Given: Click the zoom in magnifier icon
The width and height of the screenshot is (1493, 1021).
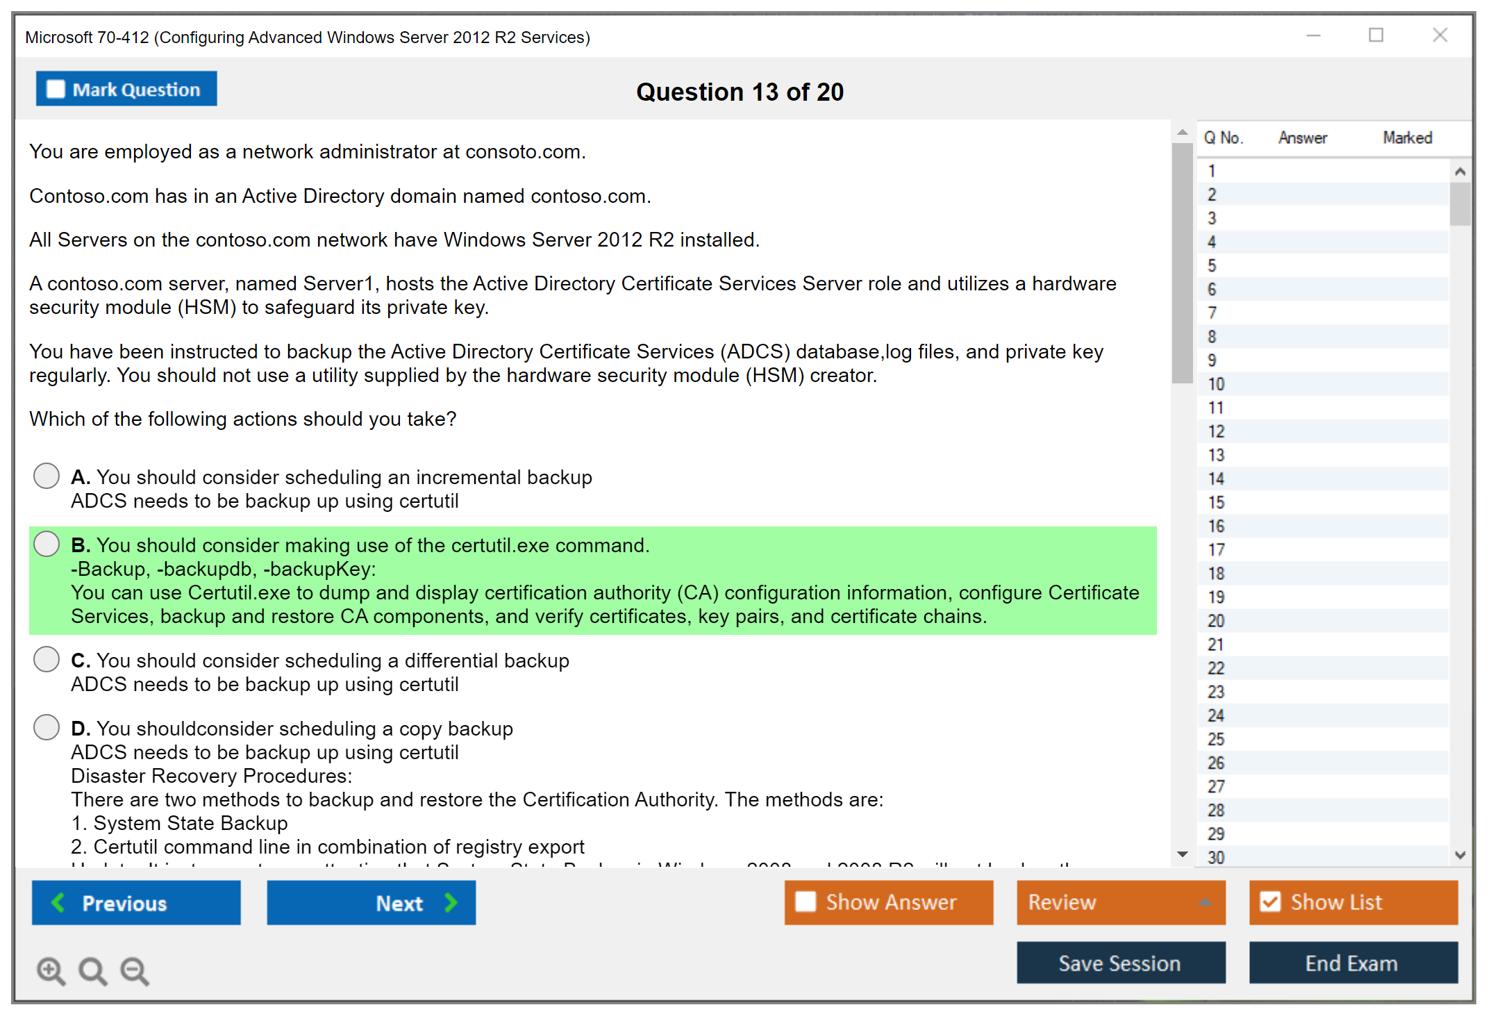Looking at the screenshot, I should (x=51, y=971).
